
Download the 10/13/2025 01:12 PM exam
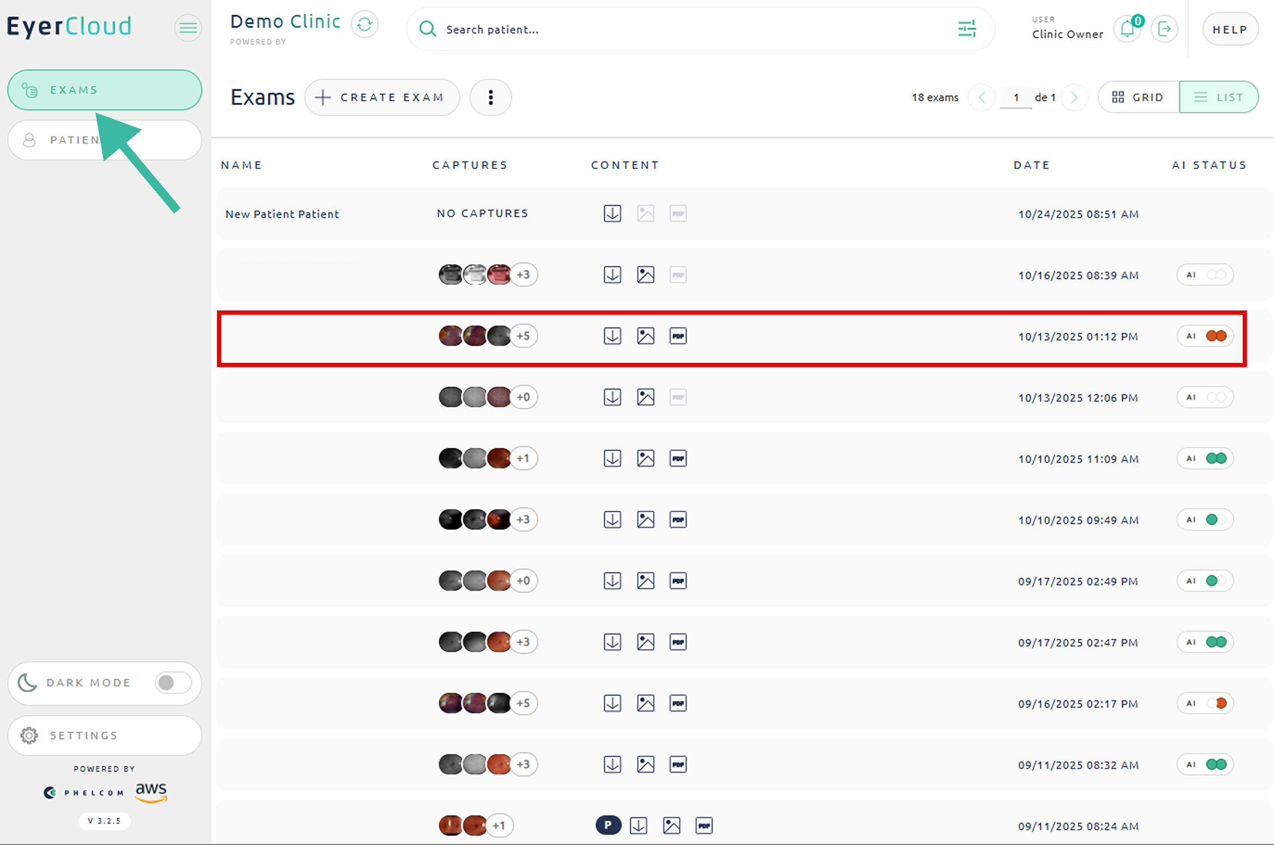(612, 336)
